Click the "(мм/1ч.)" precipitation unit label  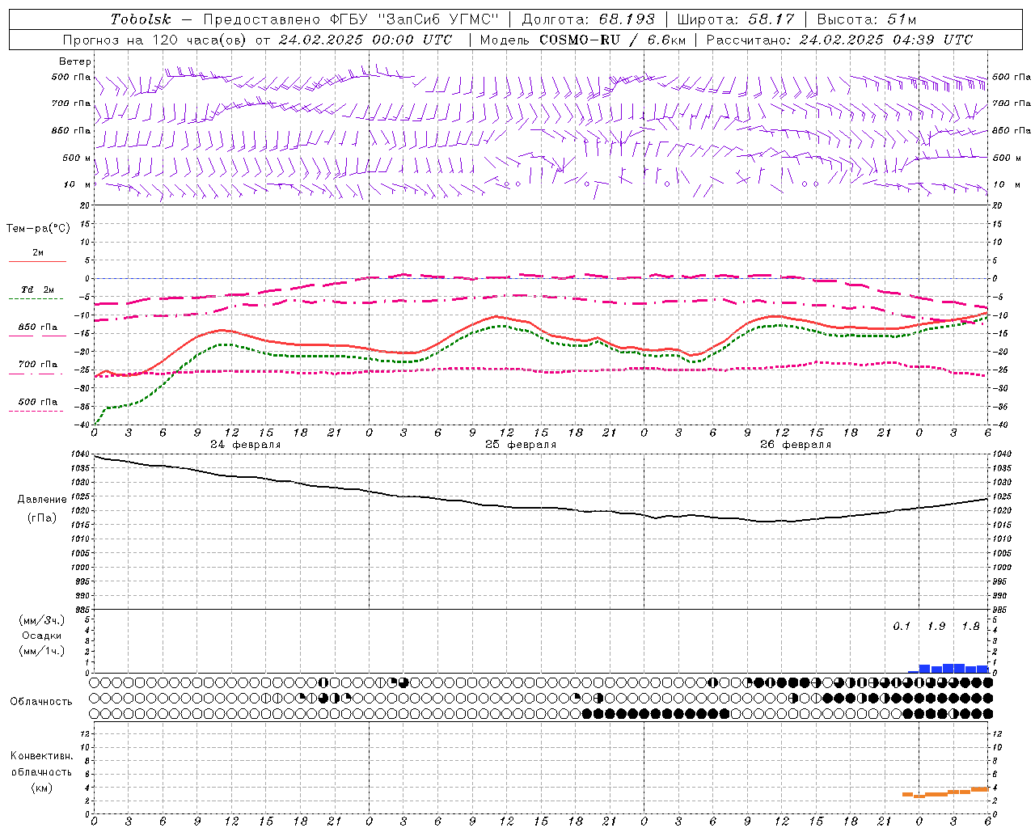[41, 651]
